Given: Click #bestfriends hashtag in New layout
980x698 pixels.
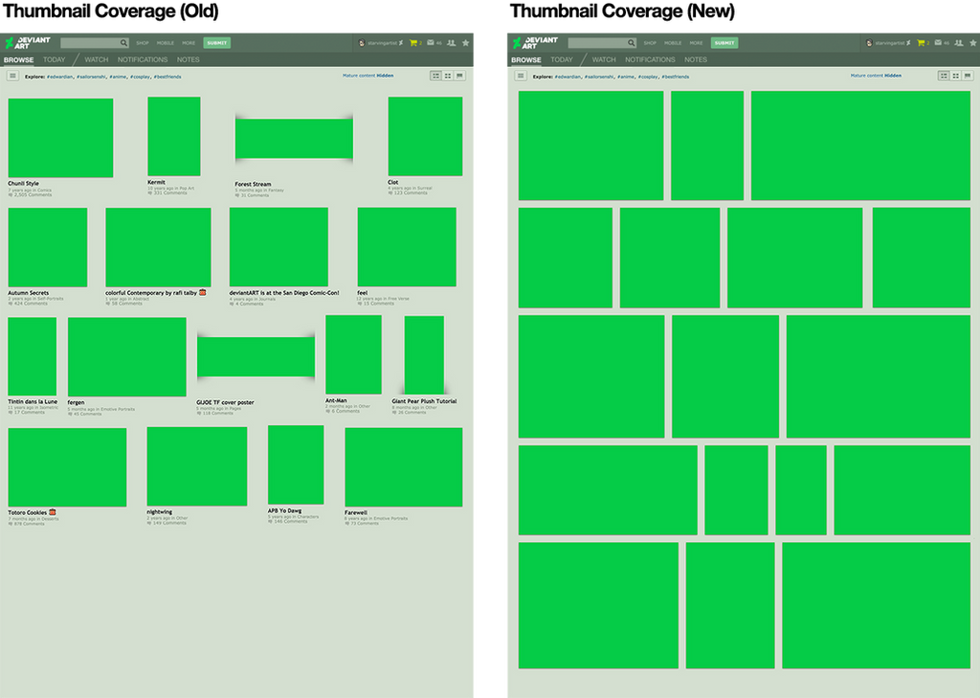Looking at the screenshot, I should tap(675, 77).
